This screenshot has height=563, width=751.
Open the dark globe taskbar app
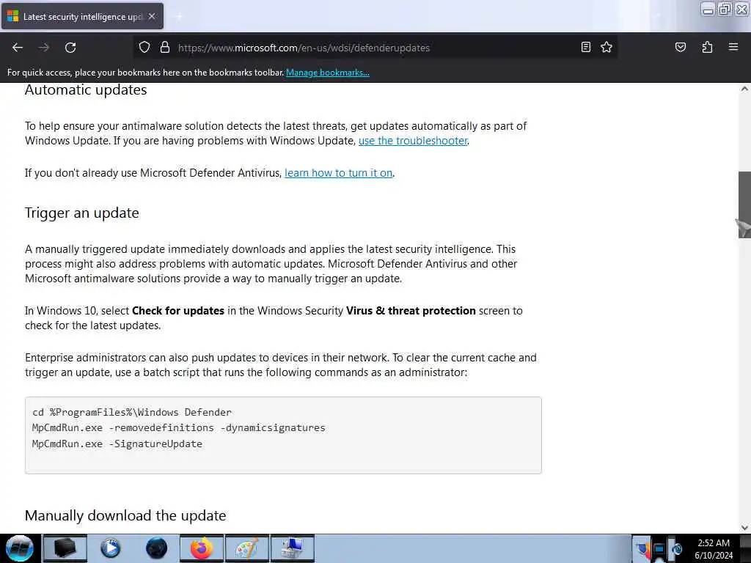pos(156,548)
